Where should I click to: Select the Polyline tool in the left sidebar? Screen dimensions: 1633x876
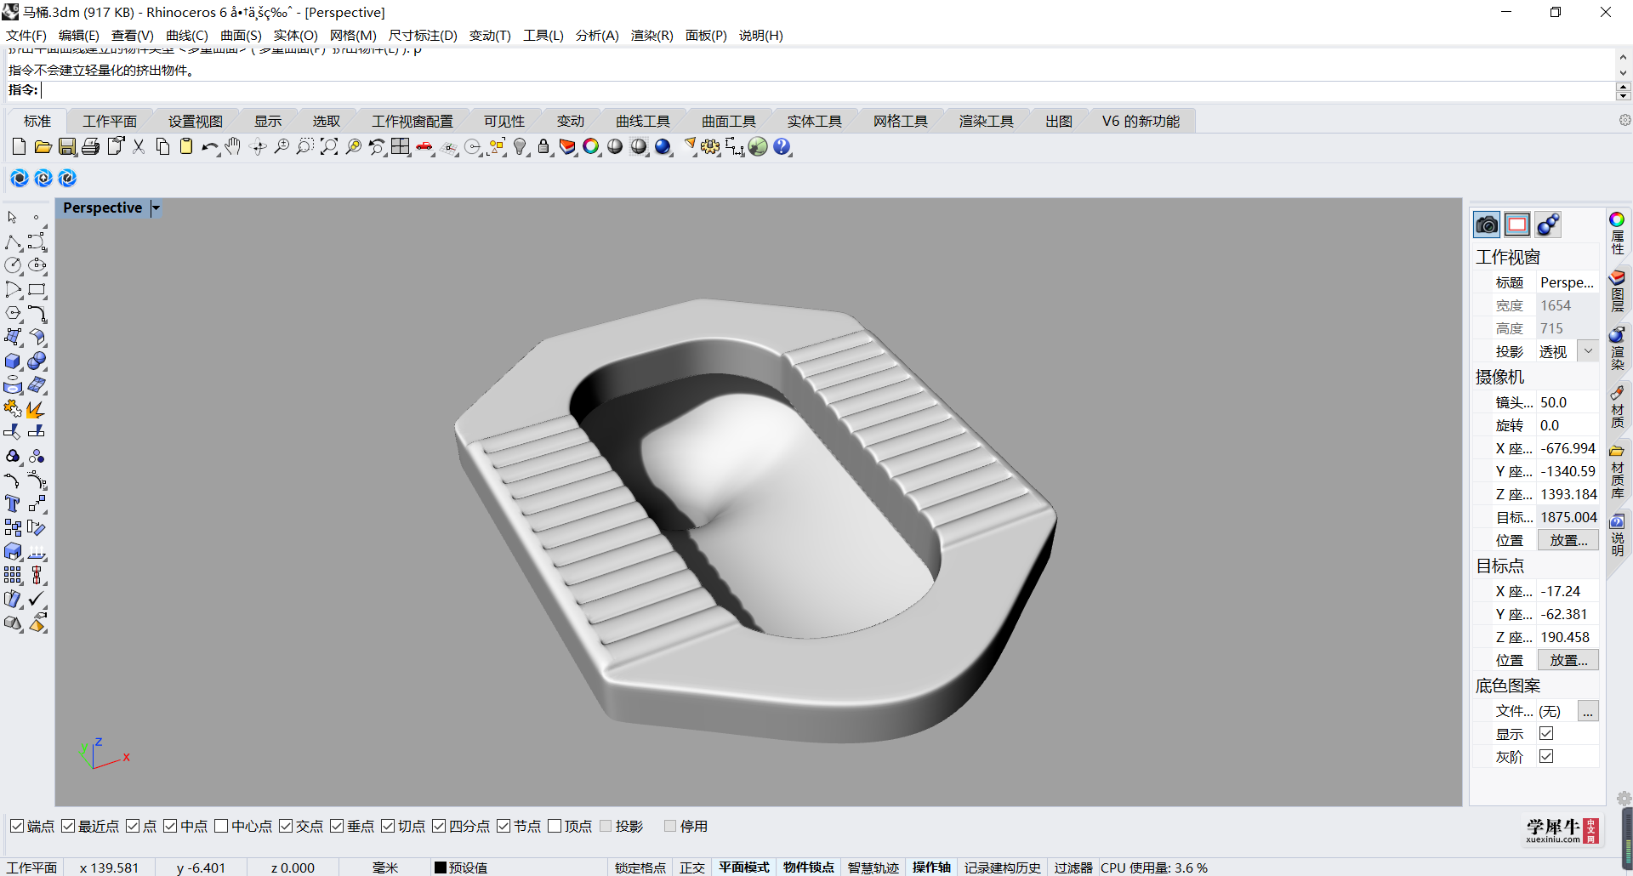(x=13, y=242)
